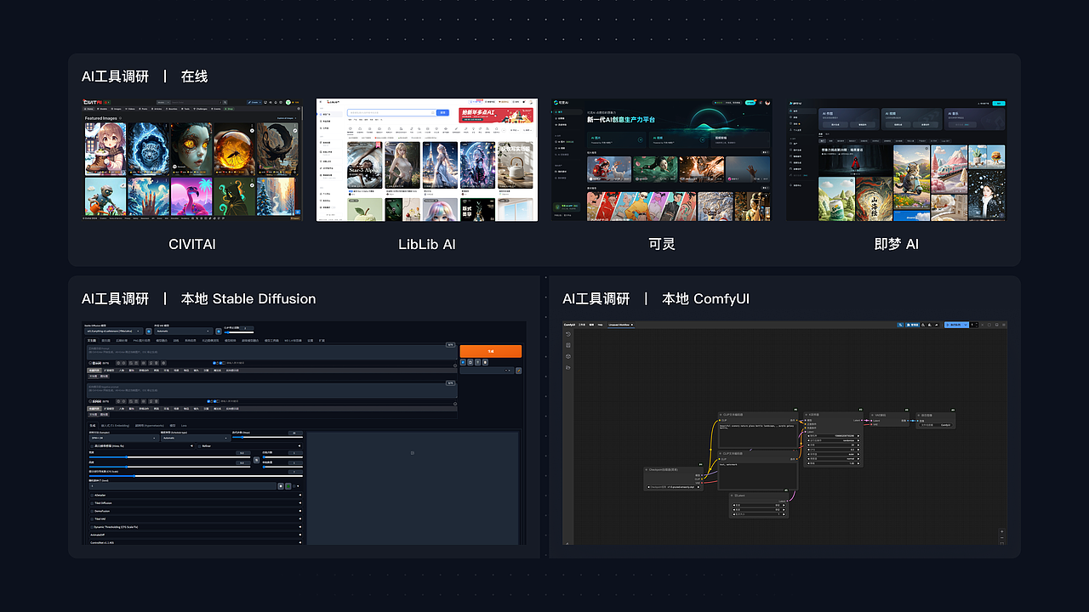
Task: Open the Stable Diffusion model dropdown
Action: click(x=114, y=331)
